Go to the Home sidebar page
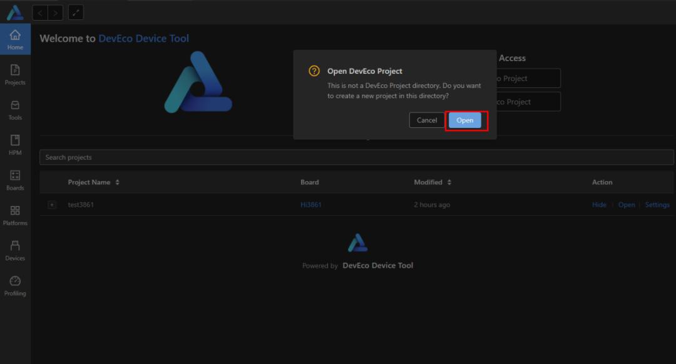Image resolution: width=676 pixels, height=364 pixels. pyautogui.click(x=15, y=39)
